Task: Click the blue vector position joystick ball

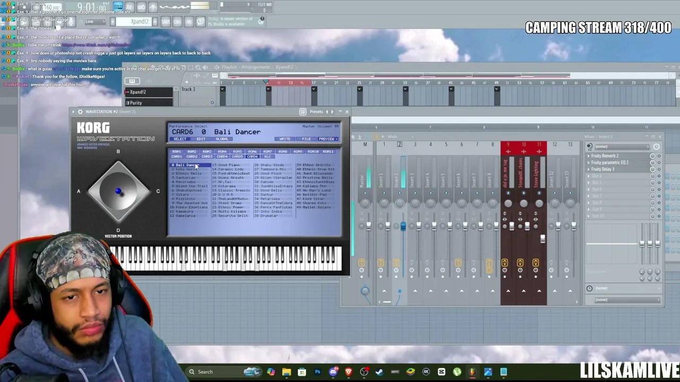Action: point(118,191)
